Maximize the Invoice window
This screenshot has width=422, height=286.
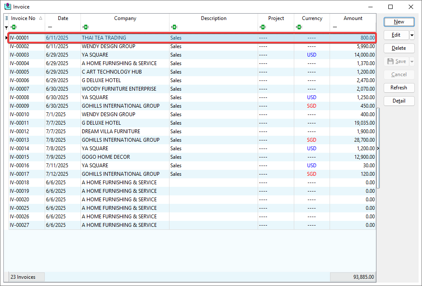click(x=390, y=7)
